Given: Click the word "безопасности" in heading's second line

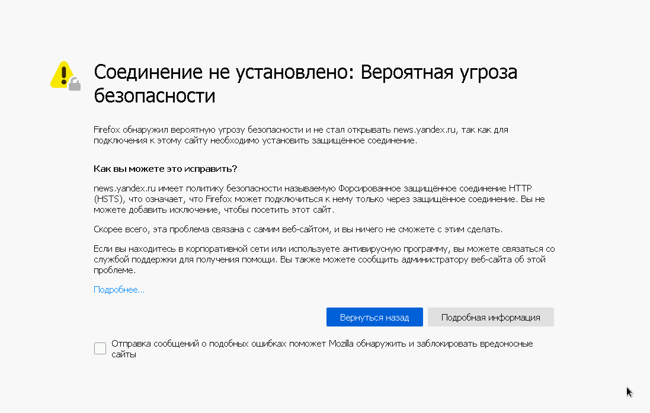Looking at the screenshot, I should click(x=154, y=95).
